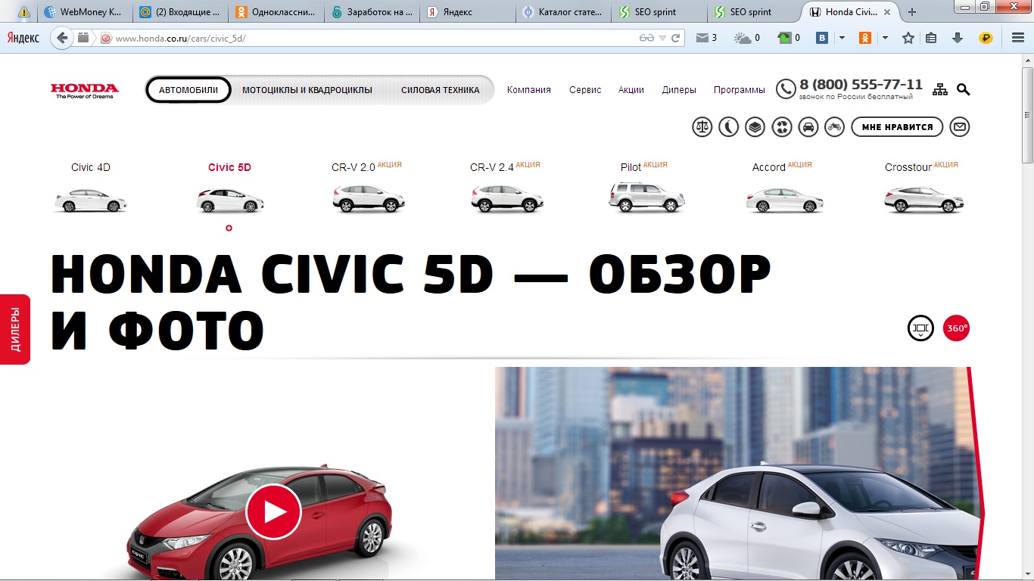Screen dimensions: 1034x581
Task: Toggle reader mode glasses icon
Action: [x=646, y=38]
